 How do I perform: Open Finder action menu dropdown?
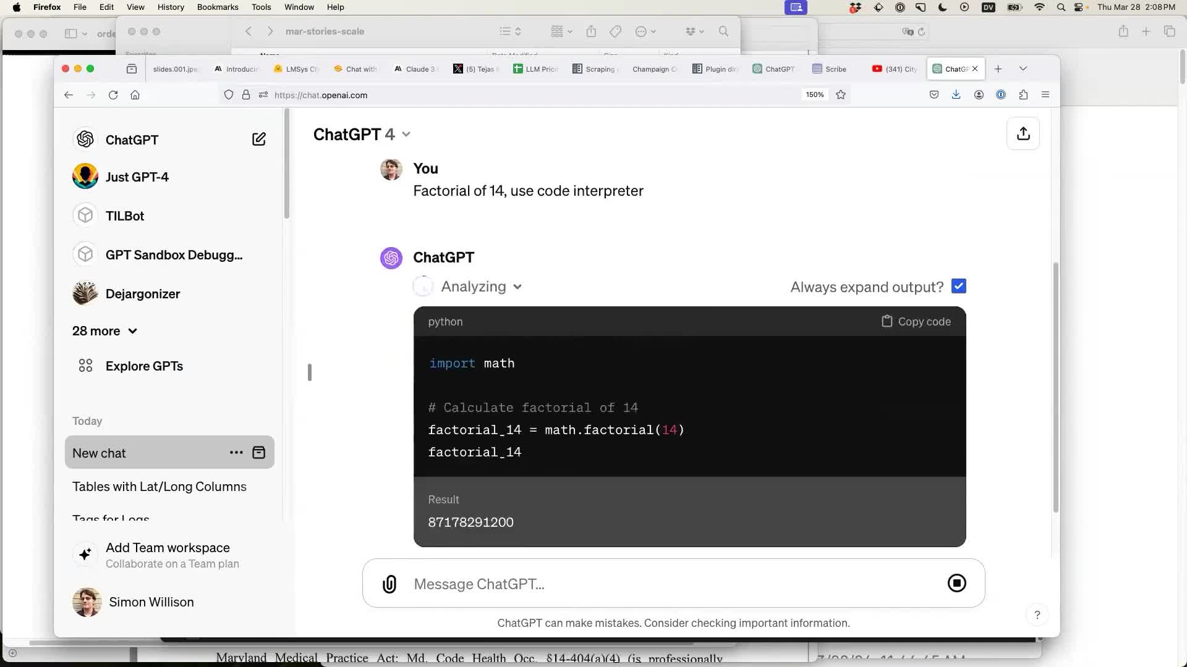[645, 31]
